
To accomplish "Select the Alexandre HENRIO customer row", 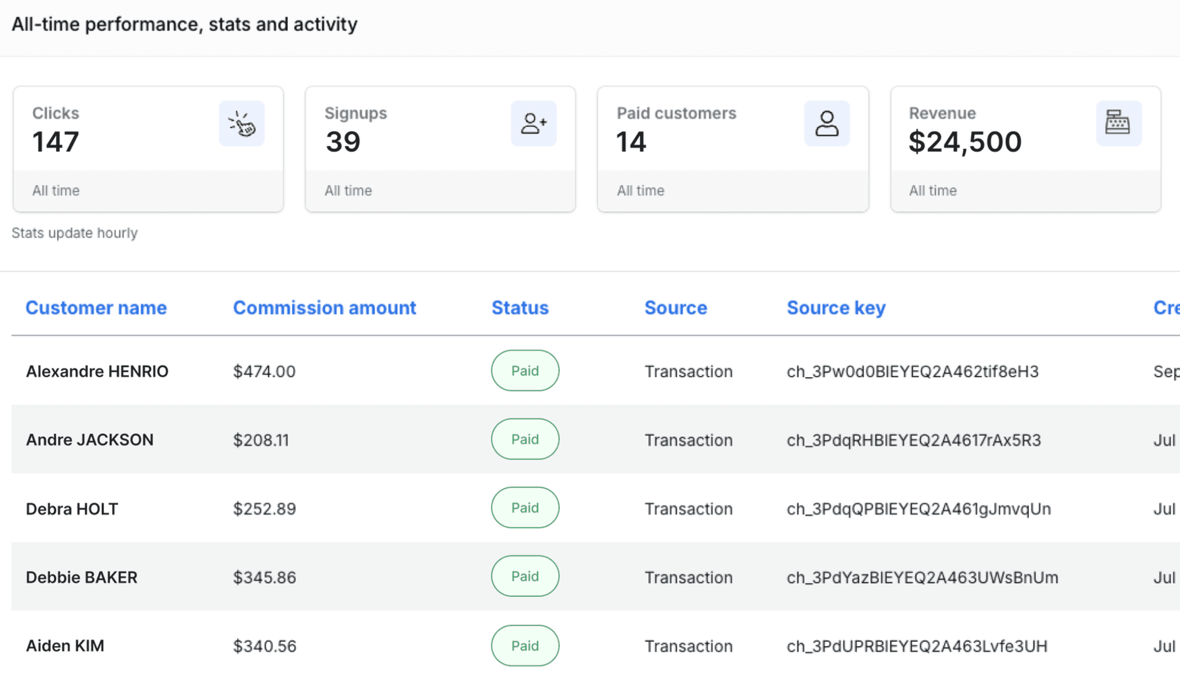I will point(97,371).
